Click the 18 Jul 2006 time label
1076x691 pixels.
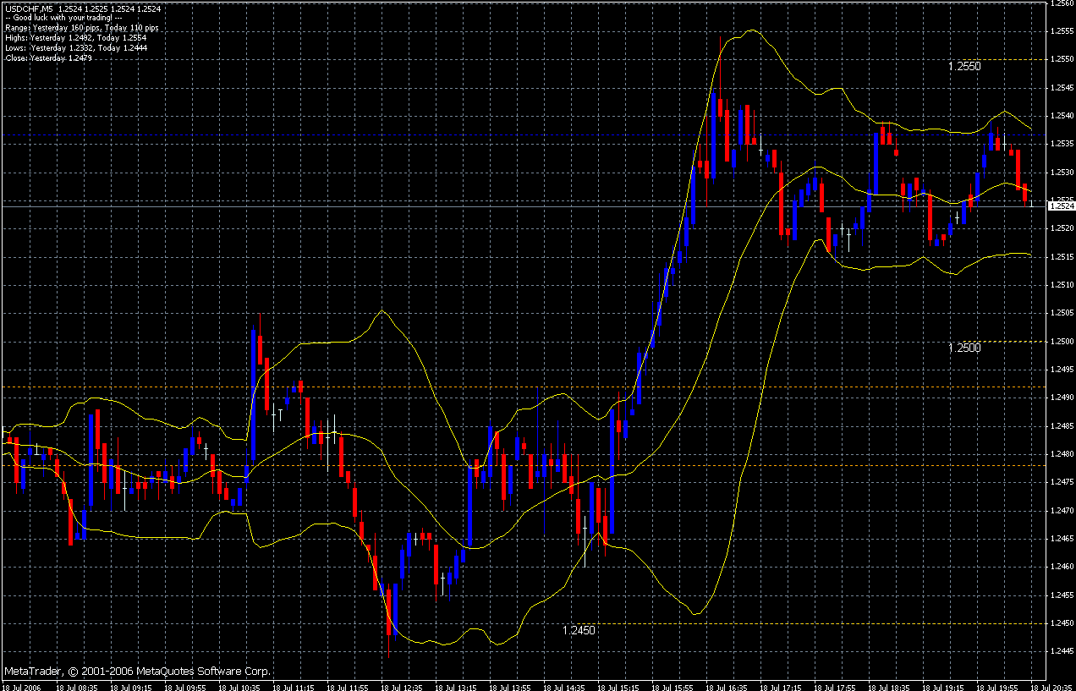point(21,686)
